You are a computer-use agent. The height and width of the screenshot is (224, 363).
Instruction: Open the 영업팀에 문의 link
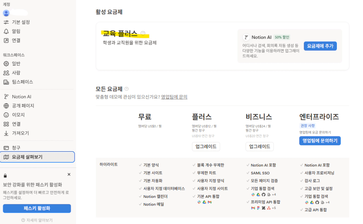174,97
